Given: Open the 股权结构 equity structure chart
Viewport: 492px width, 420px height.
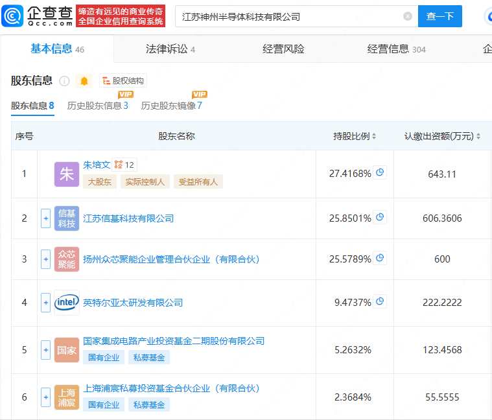Looking at the screenshot, I should (x=123, y=81).
